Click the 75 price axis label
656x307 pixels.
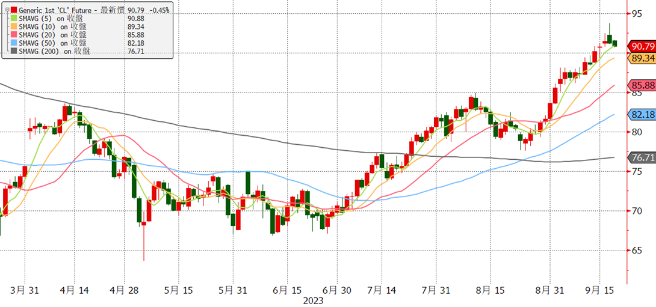(636, 171)
